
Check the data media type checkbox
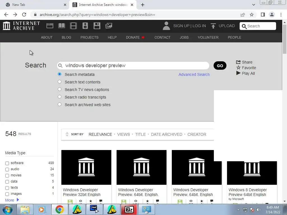(x=7, y=182)
